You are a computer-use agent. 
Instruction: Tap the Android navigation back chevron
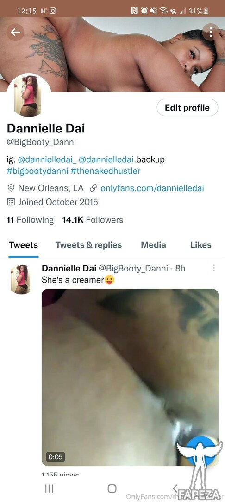click(175, 488)
